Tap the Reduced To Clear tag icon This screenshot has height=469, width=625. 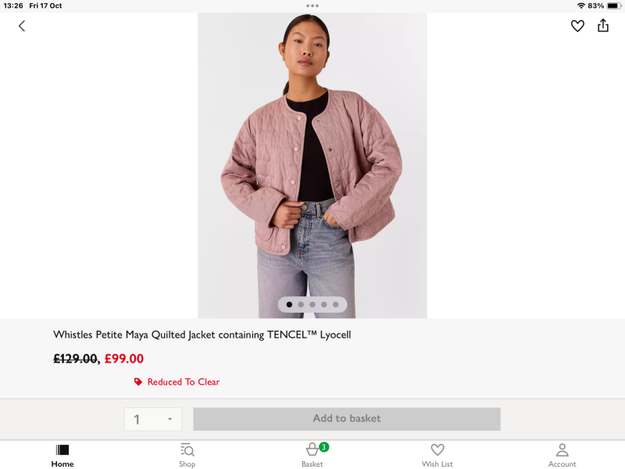pos(137,381)
